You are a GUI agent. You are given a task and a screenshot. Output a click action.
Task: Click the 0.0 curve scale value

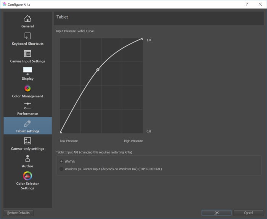149,131
